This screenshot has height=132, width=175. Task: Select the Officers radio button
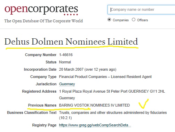(x=134, y=20)
